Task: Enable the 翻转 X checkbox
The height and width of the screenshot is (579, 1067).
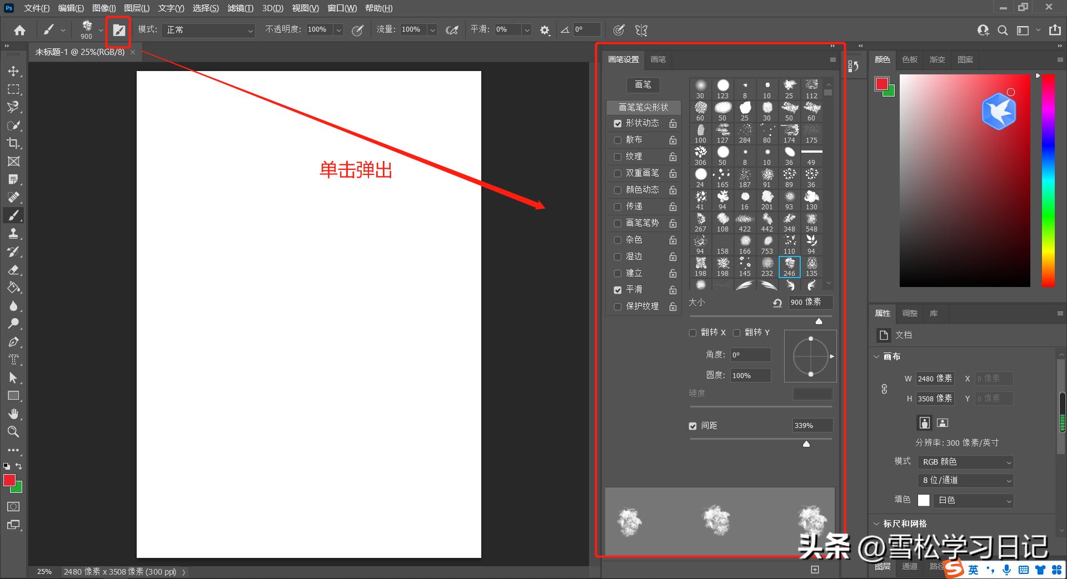Action: tap(692, 332)
